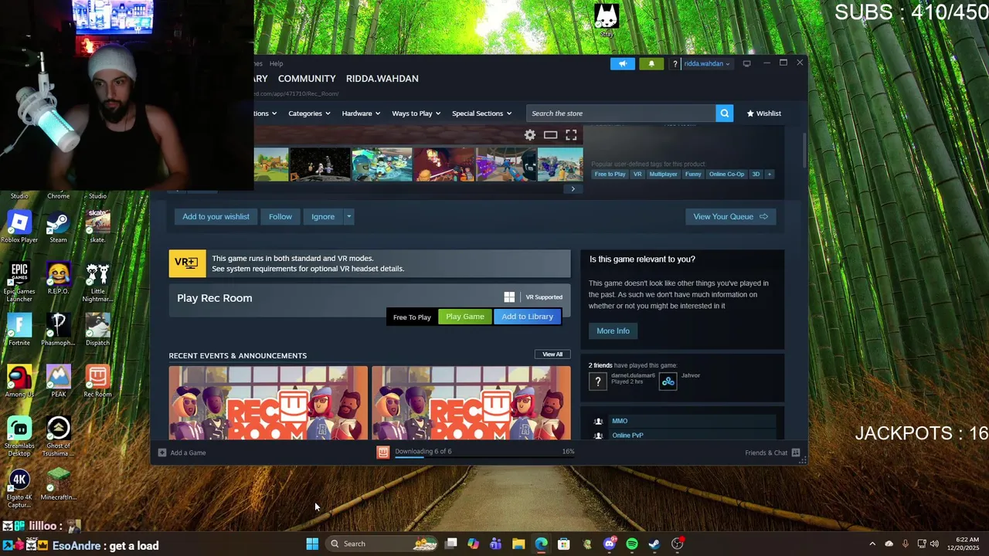Screen dimensions: 989x556
Task: Click the store search magnifier button
Action: click(x=724, y=114)
